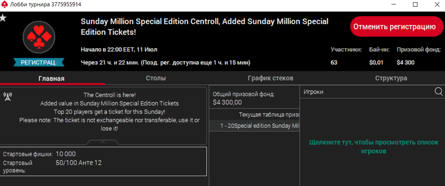445x186 pixels.
Task: Toggle the favorite star icon
Action: (x=3, y=18)
